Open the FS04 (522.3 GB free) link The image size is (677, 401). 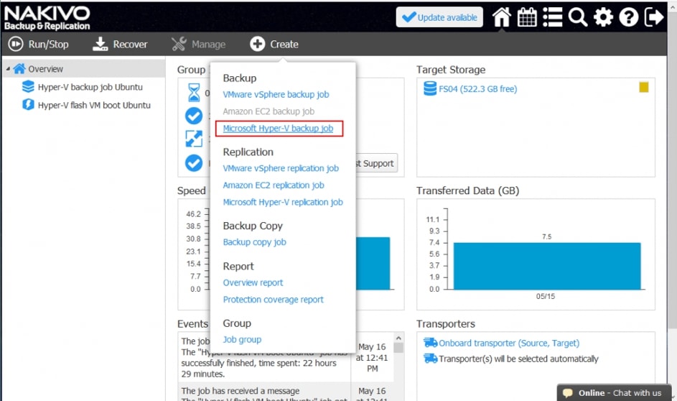(x=477, y=89)
